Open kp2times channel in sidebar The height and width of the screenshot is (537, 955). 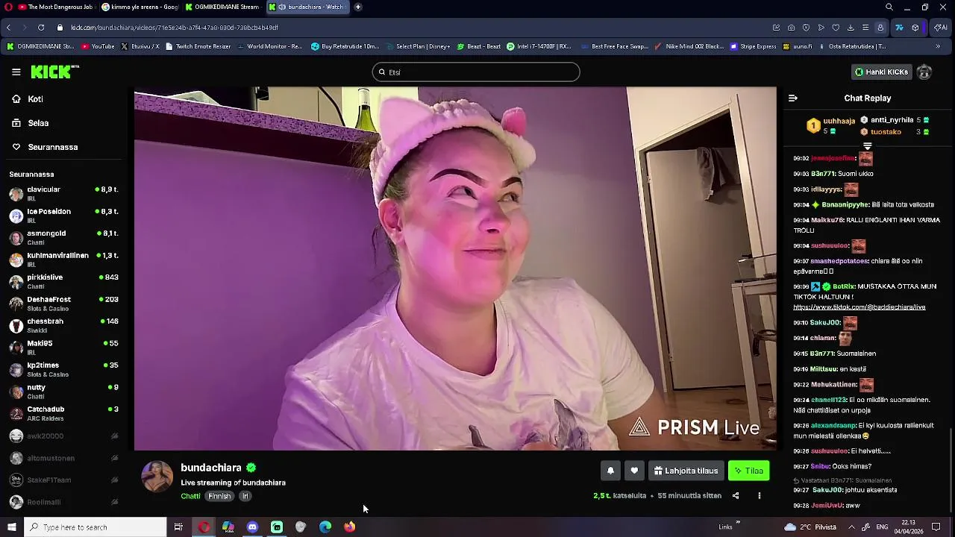tap(63, 370)
